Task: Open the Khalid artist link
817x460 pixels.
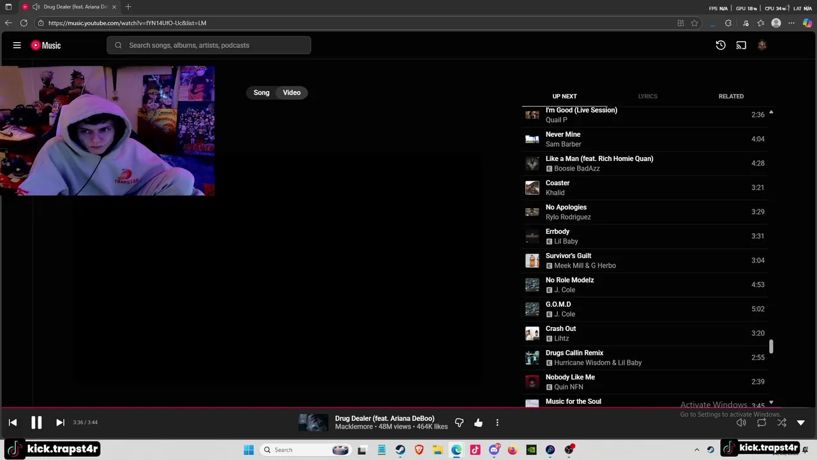Action: (555, 193)
